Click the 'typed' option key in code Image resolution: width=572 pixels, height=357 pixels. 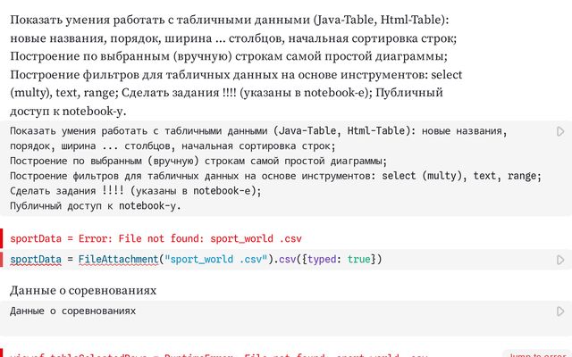(322, 260)
